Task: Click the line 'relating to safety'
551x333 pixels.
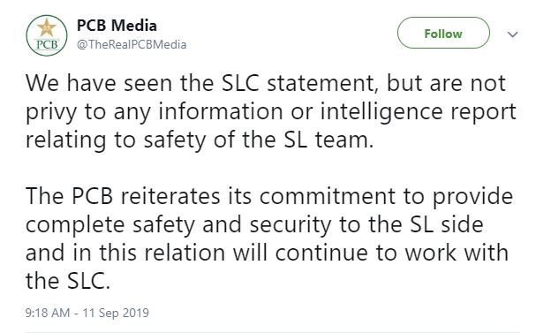Action: point(200,140)
